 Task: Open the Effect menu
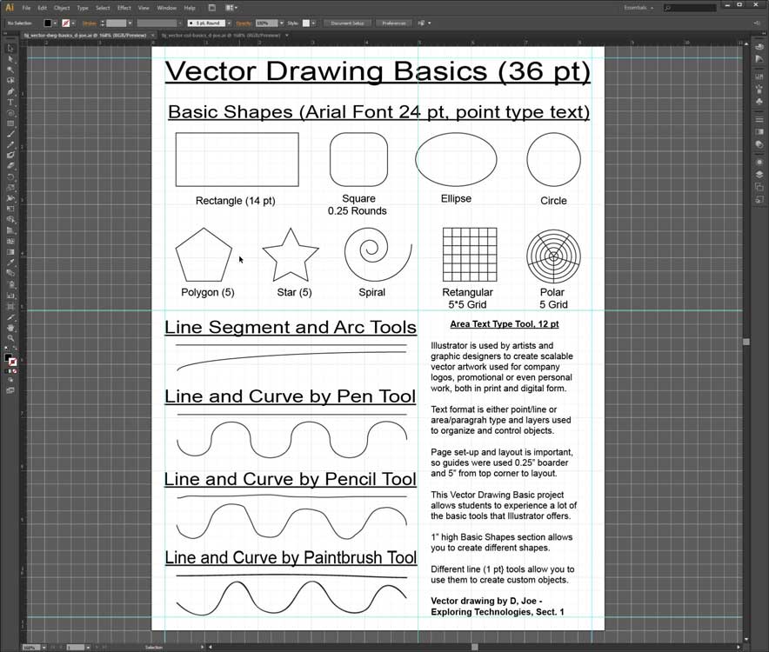click(x=124, y=8)
